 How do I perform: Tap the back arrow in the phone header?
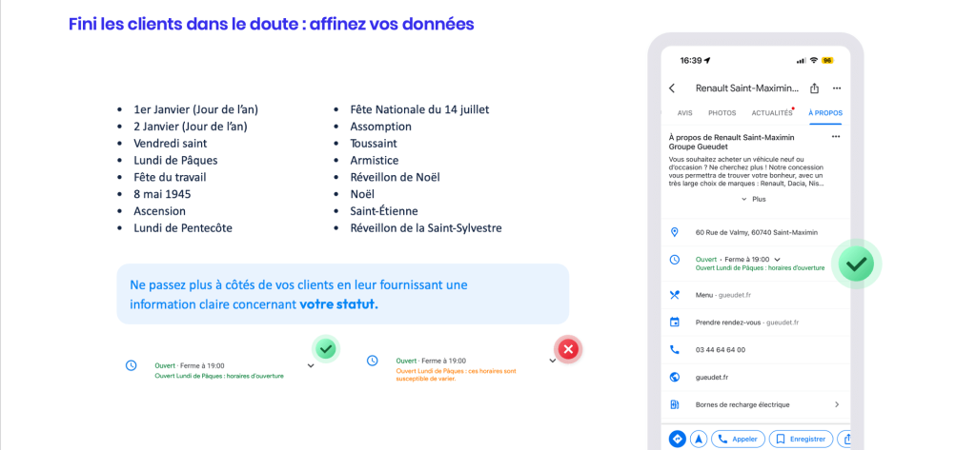pos(672,88)
